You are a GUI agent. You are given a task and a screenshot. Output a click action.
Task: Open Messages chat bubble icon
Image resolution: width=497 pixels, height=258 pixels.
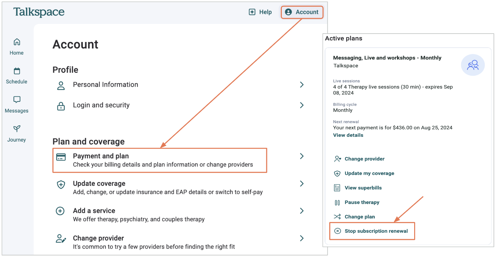click(17, 100)
